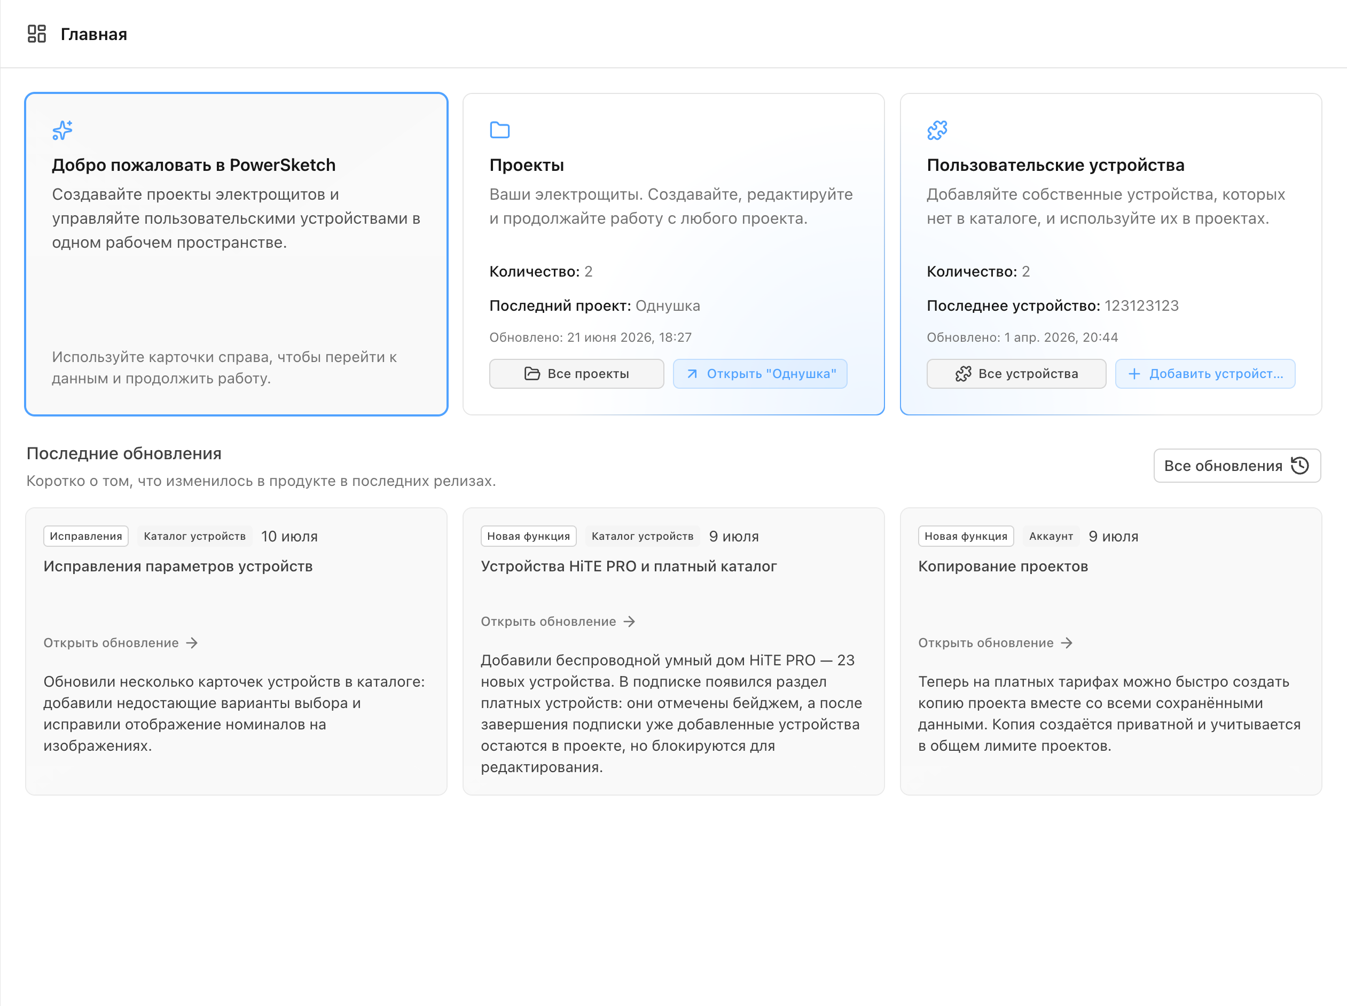Click description Добавили беспроводной умный дом HiTE PRO
The image size is (1347, 1006).
(x=672, y=714)
